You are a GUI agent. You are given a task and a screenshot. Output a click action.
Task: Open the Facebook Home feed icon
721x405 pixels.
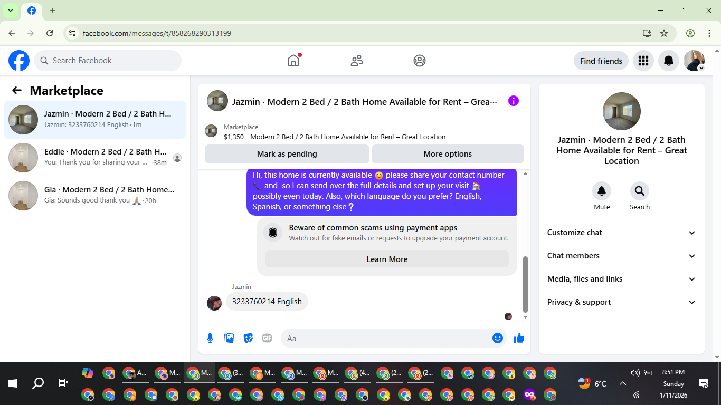point(293,61)
